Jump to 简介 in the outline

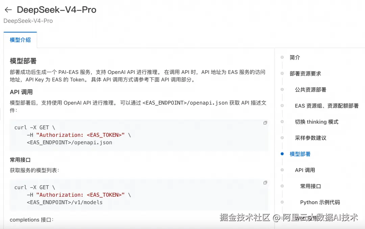tap(295, 57)
